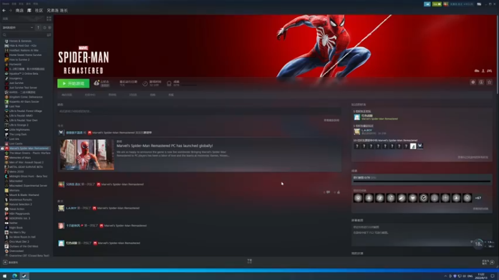Screen dimensions: 499x280
Task: Select Overcooked in library list
Action: (x=16, y=251)
